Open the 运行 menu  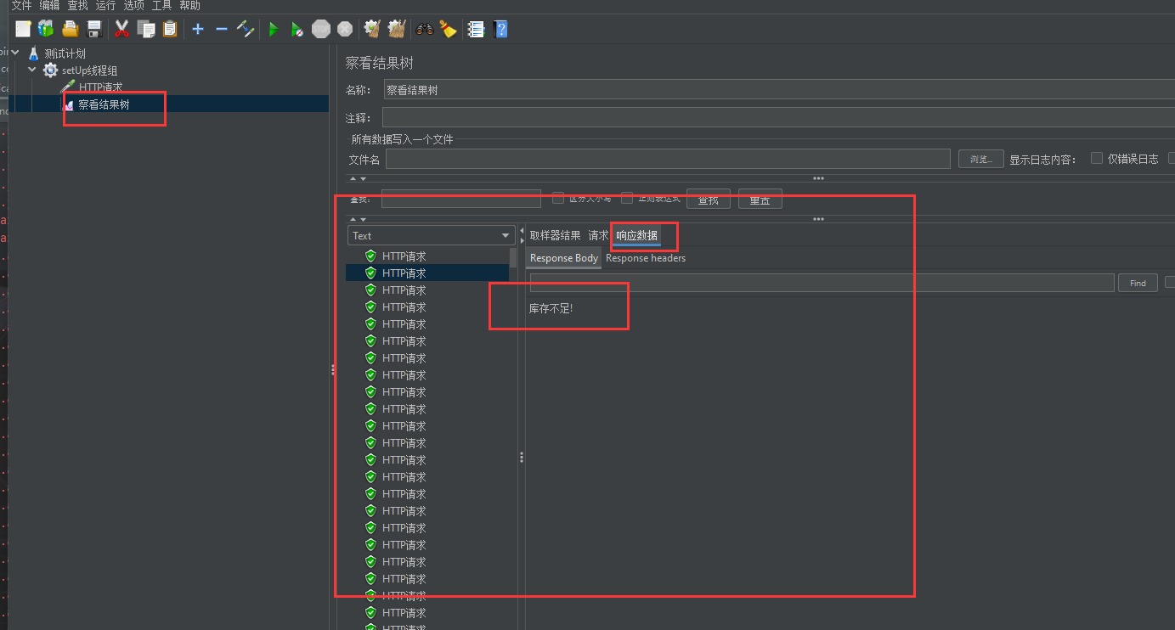(x=105, y=5)
